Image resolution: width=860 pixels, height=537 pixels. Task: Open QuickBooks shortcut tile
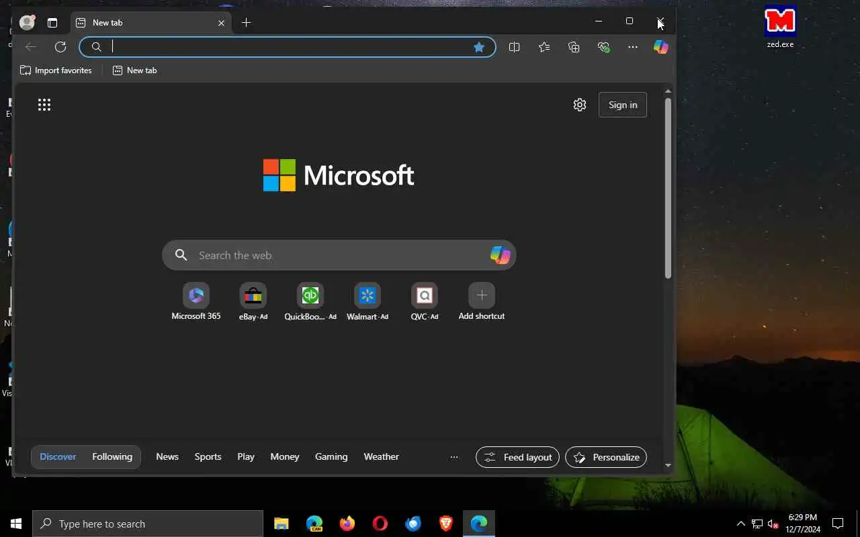click(310, 301)
